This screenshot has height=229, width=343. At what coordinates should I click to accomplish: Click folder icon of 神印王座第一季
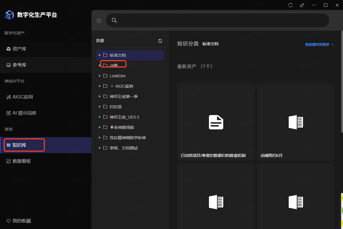[105, 96]
